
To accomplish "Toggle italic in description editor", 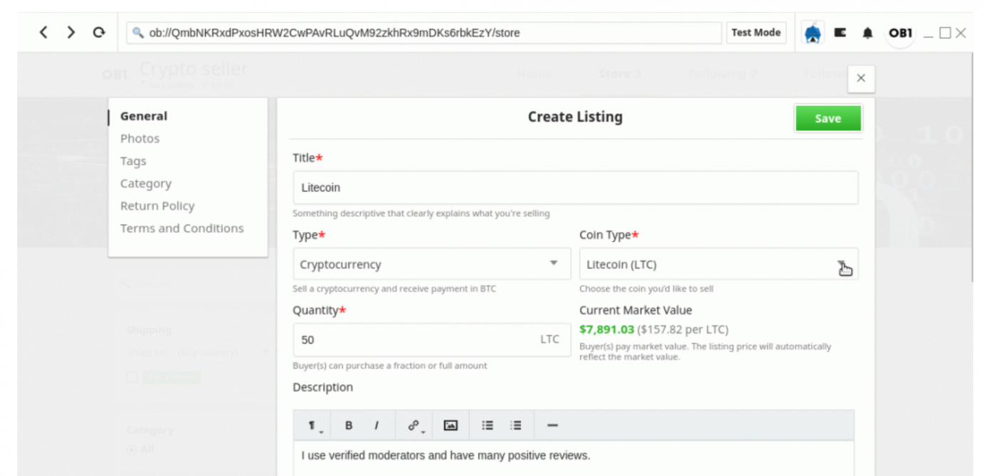I will (x=376, y=425).
